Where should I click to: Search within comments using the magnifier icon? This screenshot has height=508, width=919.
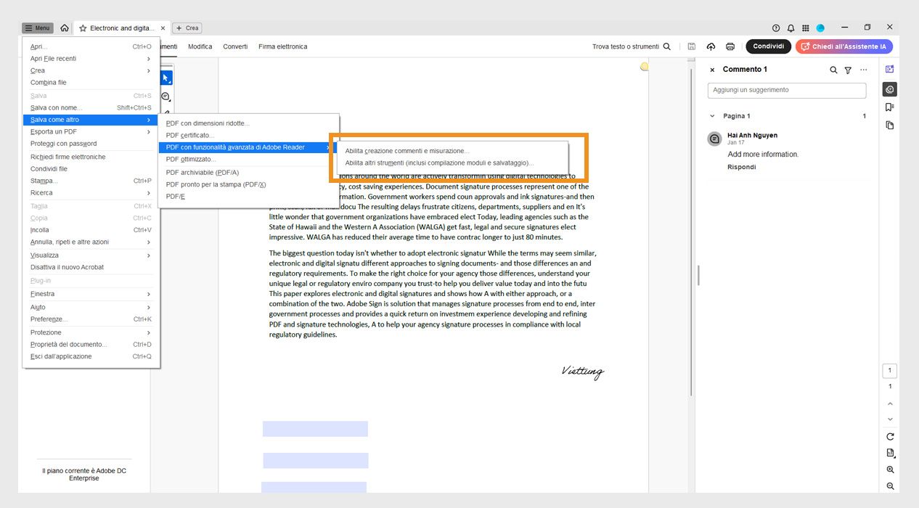tap(833, 70)
